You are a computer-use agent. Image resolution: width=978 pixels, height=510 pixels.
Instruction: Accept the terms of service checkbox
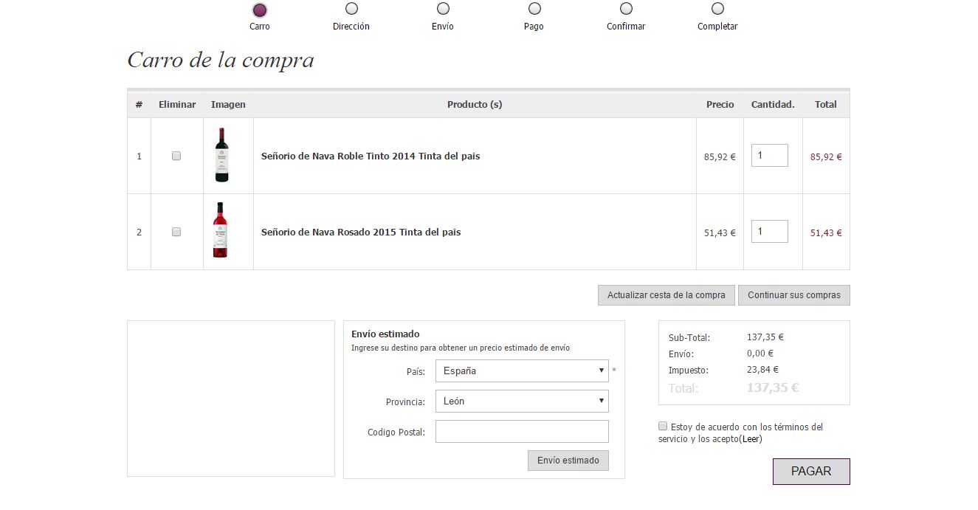click(663, 426)
